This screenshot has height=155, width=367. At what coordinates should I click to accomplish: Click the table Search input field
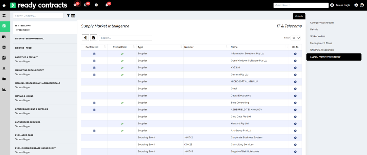pyautogui.click(x=125, y=38)
